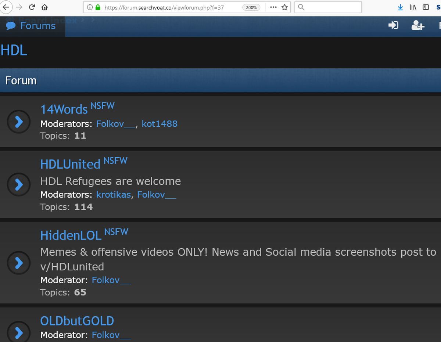View Folkov__ profile under 14Words

(116, 123)
